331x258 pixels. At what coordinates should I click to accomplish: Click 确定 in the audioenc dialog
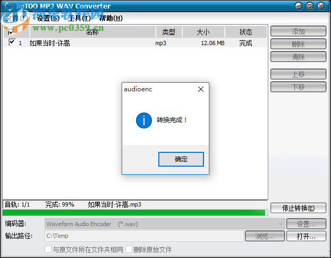(x=181, y=159)
